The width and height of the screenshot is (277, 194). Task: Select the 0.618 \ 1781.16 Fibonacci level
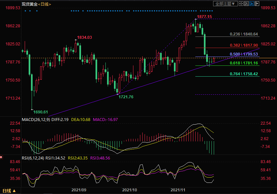click(x=244, y=63)
